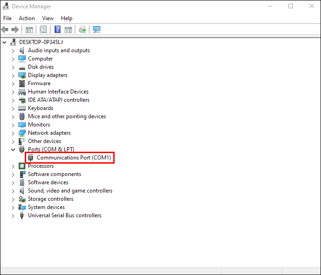The height and width of the screenshot is (275, 321).
Task: Click the Show/Hide Console Tree icon
Action: tap(29, 30)
